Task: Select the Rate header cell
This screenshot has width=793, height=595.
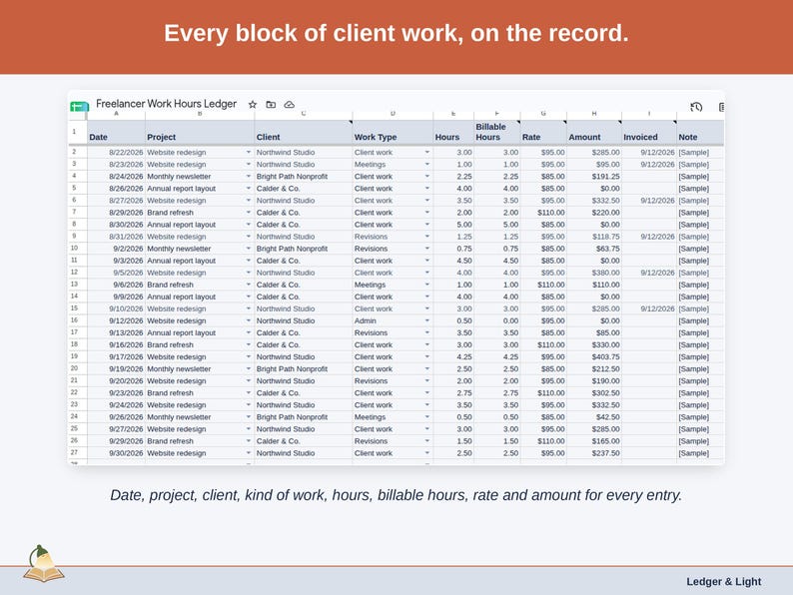Action: pyautogui.click(x=543, y=133)
